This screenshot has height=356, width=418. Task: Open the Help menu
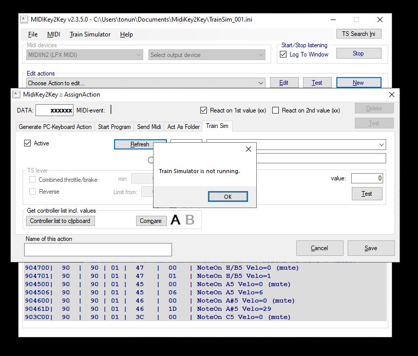(126, 34)
